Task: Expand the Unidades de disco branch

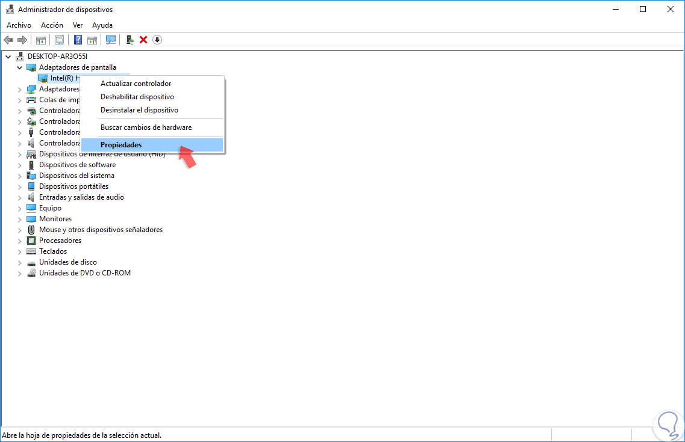Action: coord(20,263)
